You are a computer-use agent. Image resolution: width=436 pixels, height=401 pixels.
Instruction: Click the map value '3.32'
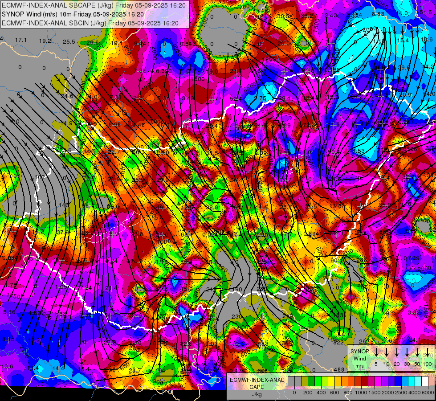[414, 312]
